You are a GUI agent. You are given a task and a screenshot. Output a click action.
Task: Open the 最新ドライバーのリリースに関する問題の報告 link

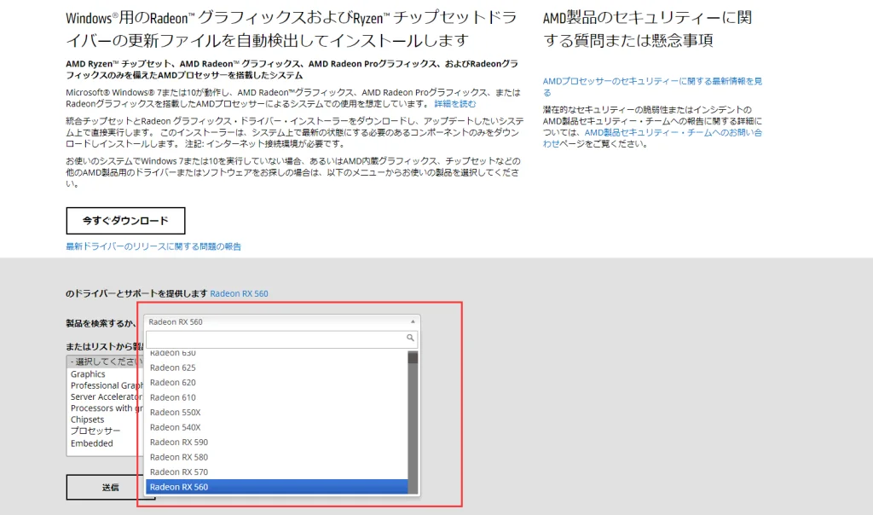pos(153,246)
